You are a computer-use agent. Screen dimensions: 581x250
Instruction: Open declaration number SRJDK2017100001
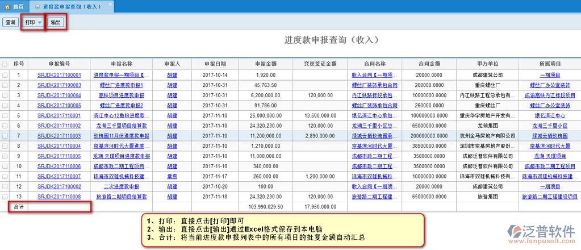[59, 75]
